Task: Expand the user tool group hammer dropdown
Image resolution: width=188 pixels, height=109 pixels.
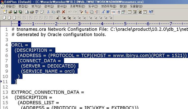Action: tap(58, 18)
